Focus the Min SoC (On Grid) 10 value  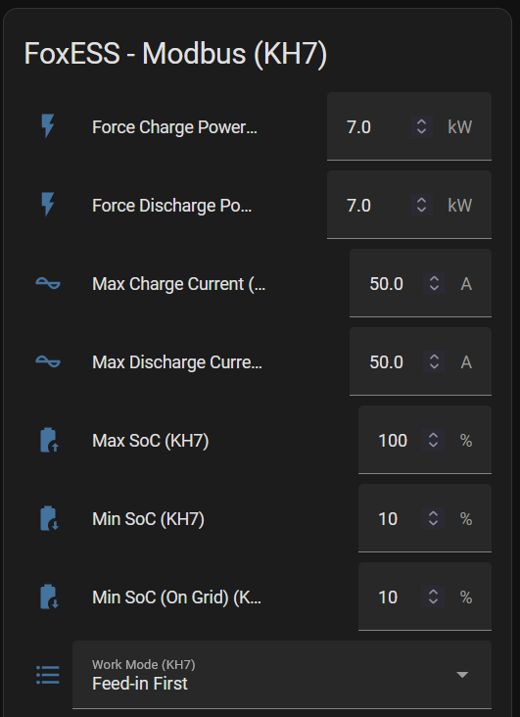[x=388, y=597]
